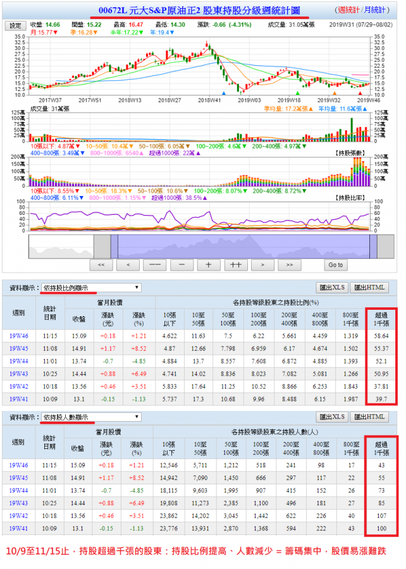Viewport: 406px width, 569px height.
Task: Click the 月:15.77 monthly average legend
Action: (x=44, y=32)
